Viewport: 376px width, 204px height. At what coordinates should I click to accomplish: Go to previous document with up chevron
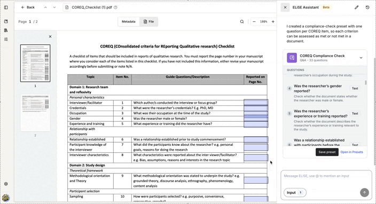coord(45,7)
